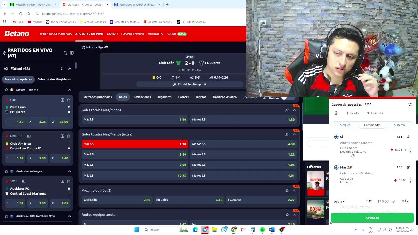Favorite the Australia - A-League star
The width and height of the screenshot is (418, 235).
tap(6, 171)
